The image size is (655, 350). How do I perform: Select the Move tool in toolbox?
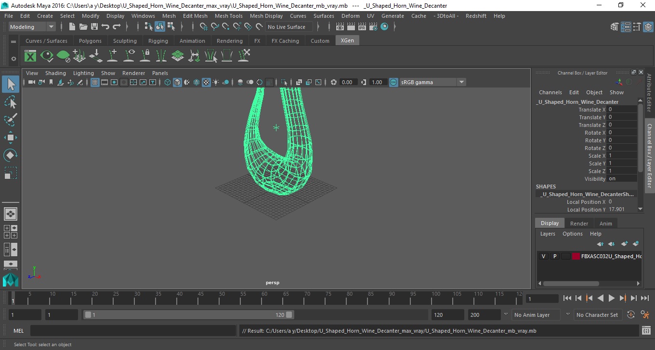11,137
